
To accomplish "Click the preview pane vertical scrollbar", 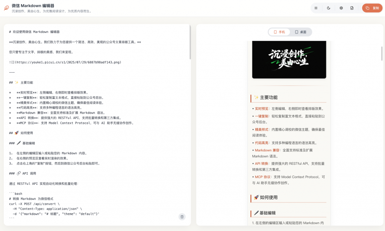I will coord(382,53).
